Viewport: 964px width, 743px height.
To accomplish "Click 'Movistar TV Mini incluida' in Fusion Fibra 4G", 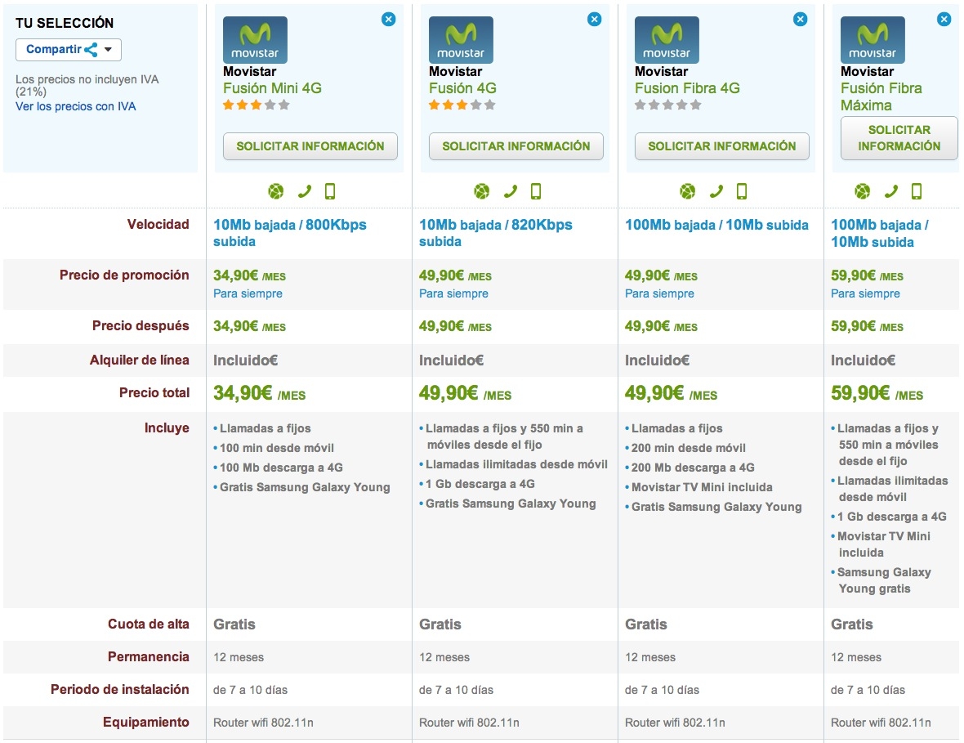I will [702, 488].
